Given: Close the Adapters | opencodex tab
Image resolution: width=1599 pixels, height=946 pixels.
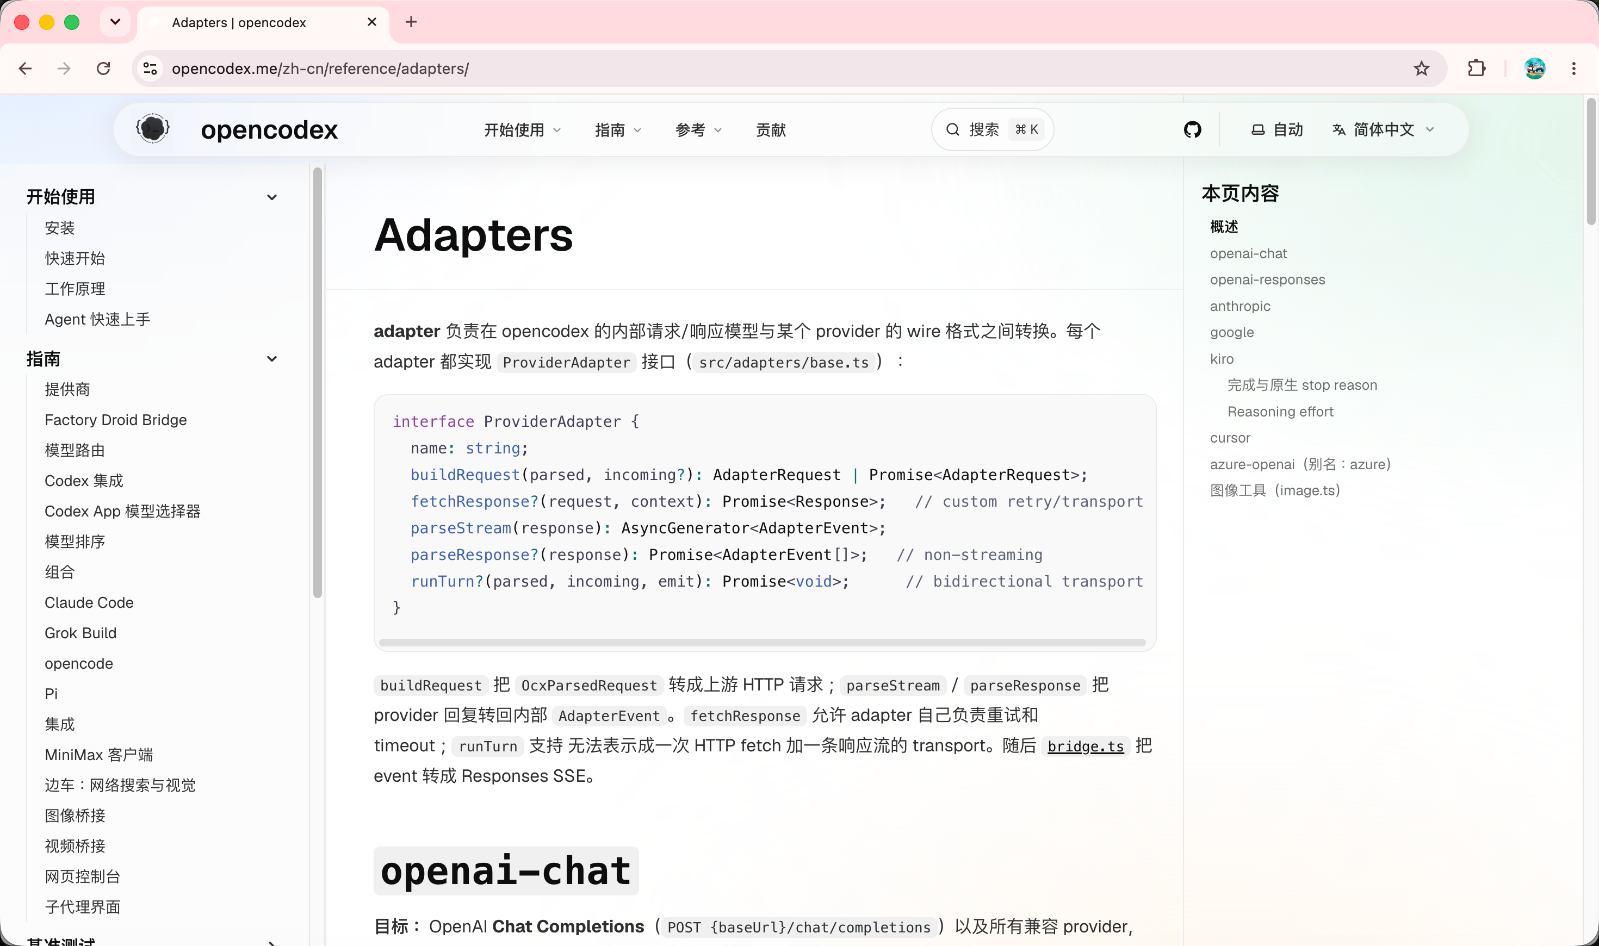Looking at the screenshot, I should (x=373, y=22).
